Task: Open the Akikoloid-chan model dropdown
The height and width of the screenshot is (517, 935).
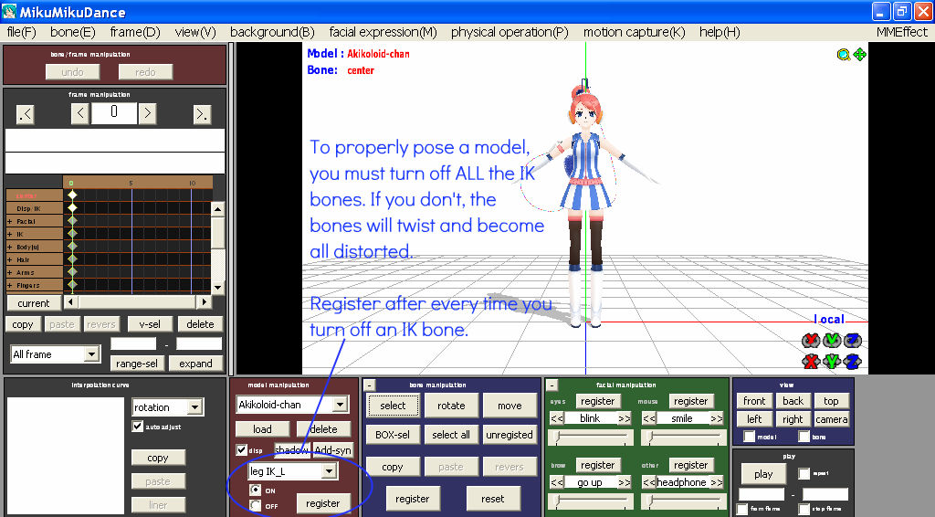Action: 341,405
